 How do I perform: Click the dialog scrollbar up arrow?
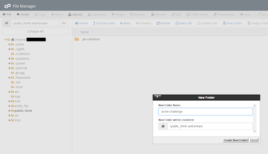pyautogui.click(x=255, y=106)
